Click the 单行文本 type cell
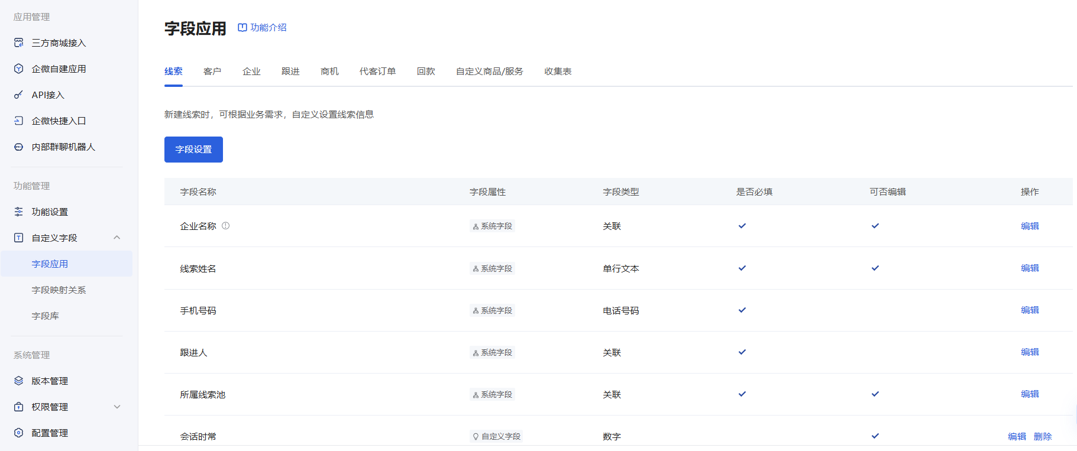The image size is (1077, 451). pyautogui.click(x=621, y=268)
